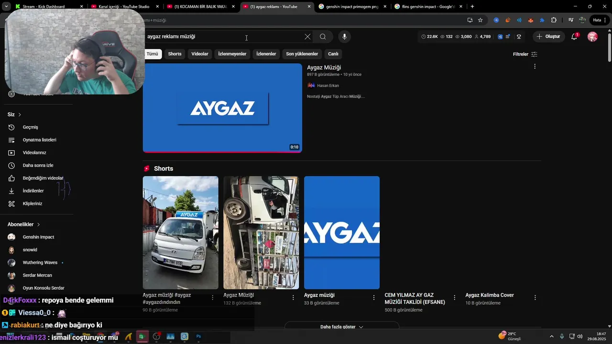Image resolution: width=612 pixels, height=344 pixels.
Task: Click the install app icon in address bar
Action: pos(470,20)
